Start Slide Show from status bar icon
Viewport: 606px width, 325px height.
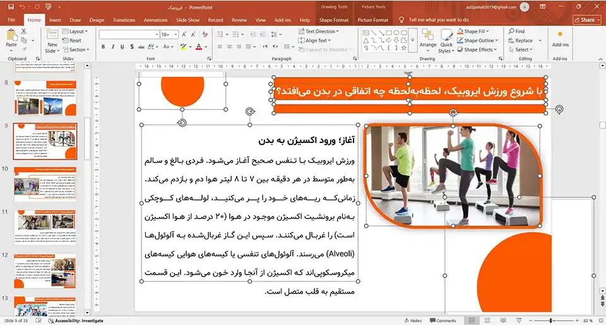click(x=519, y=321)
